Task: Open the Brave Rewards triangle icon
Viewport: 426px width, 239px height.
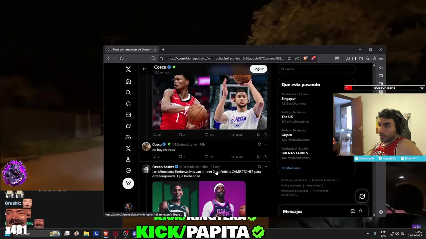Action: (x=313, y=58)
